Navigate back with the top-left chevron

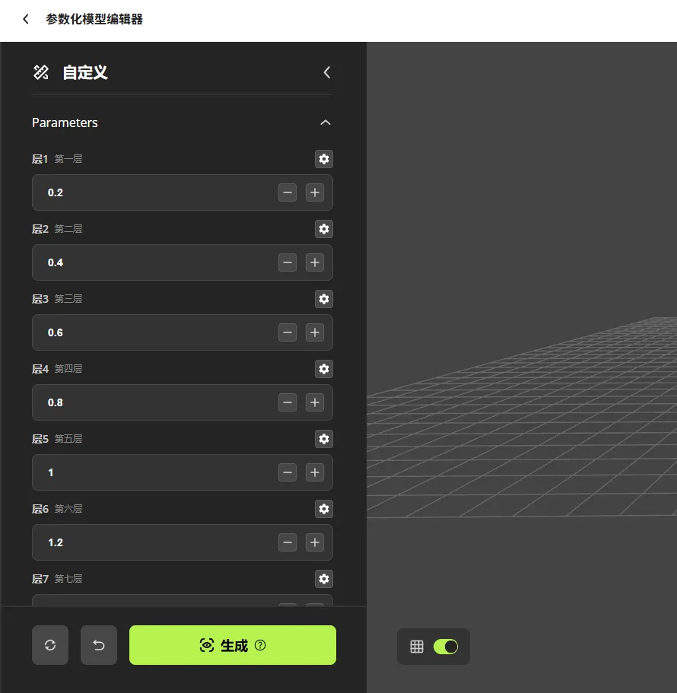(25, 20)
